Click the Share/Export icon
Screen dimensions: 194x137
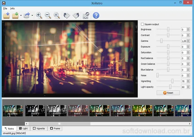27,16
